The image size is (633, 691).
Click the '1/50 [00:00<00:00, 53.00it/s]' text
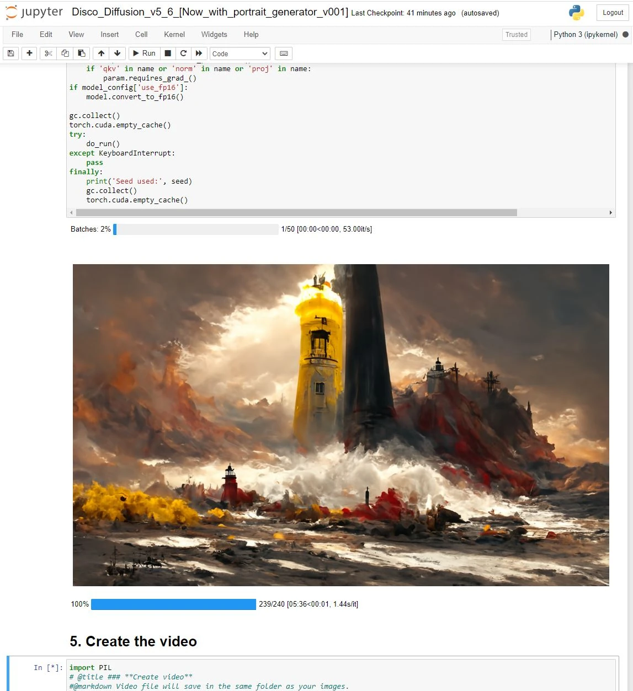click(327, 229)
